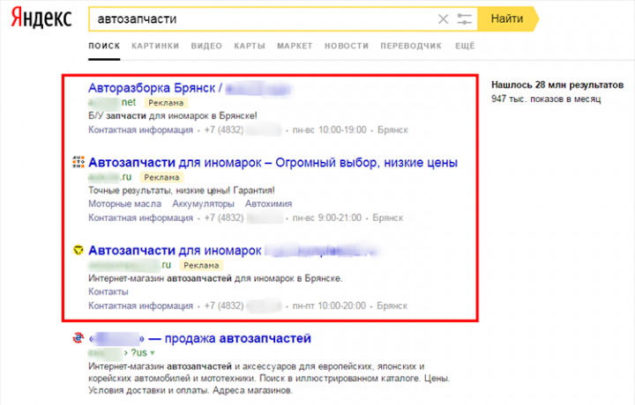Click the yellow round favicon beside third ad
Screen dimensions: 635x405
pos(78,250)
